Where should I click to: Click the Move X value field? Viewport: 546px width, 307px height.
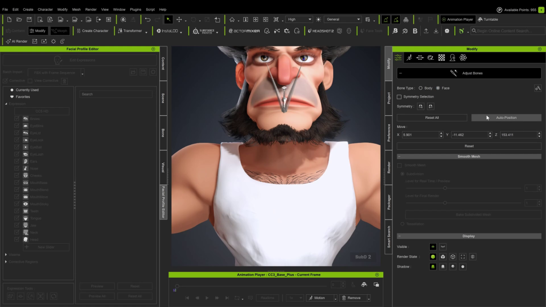422,135
